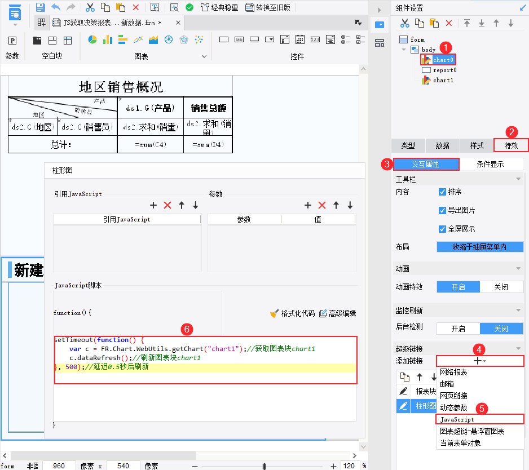Select chart0 in the component tree
Screen dimensions: 529x470
(x=438, y=60)
